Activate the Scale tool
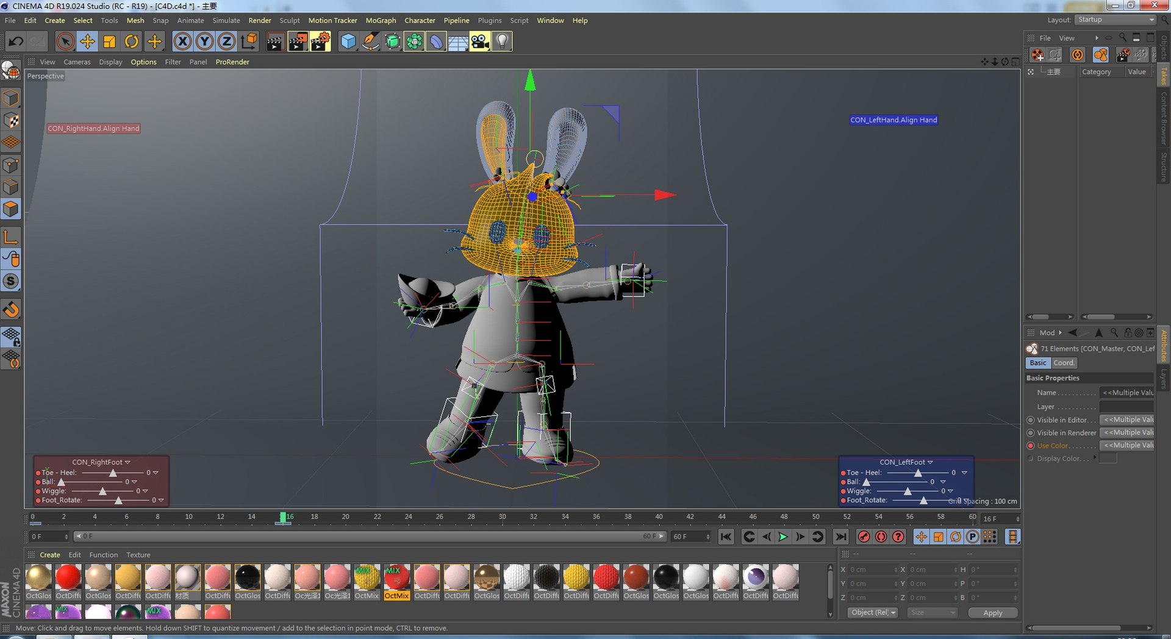 [109, 41]
